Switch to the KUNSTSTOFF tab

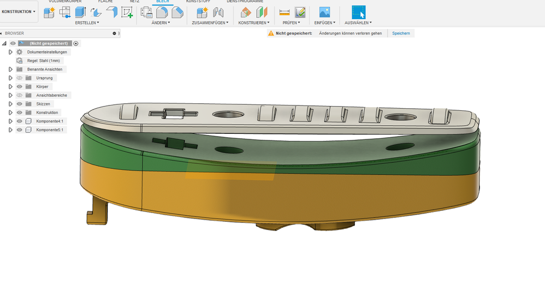(x=198, y=2)
